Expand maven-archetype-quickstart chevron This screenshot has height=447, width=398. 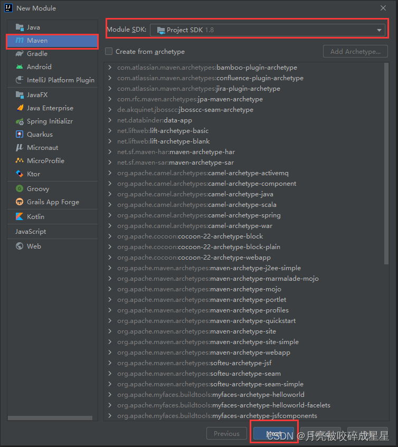(110, 321)
